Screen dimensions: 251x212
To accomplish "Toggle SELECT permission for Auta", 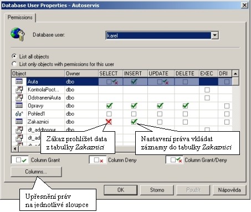I will (x=109, y=82).
